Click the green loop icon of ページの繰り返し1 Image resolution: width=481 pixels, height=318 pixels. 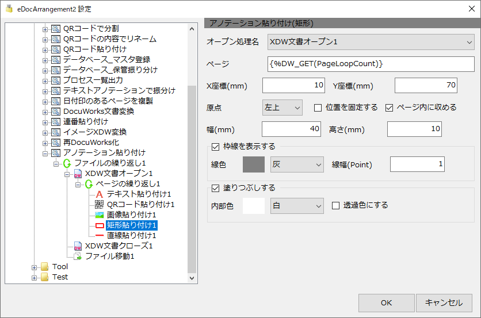click(x=89, y=184)
